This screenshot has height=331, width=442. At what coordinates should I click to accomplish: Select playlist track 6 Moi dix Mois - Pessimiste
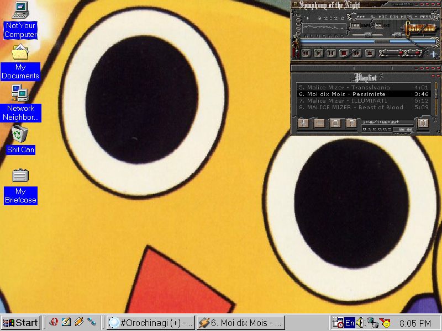coord(364,94)
